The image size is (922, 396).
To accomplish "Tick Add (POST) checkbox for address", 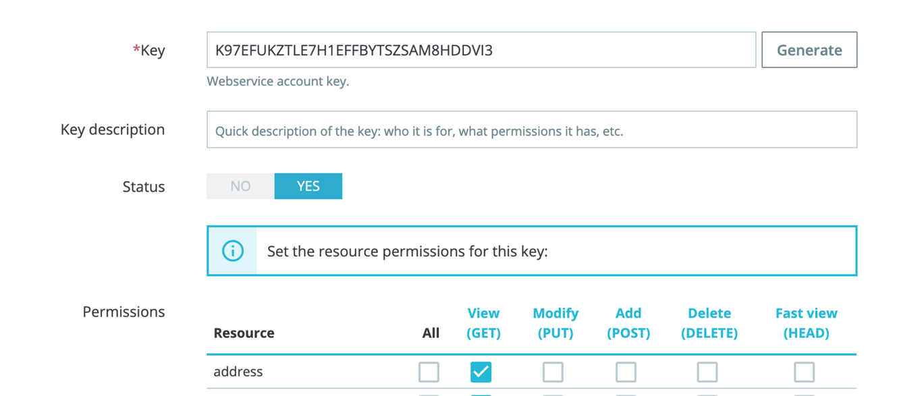I will (626, 372).
